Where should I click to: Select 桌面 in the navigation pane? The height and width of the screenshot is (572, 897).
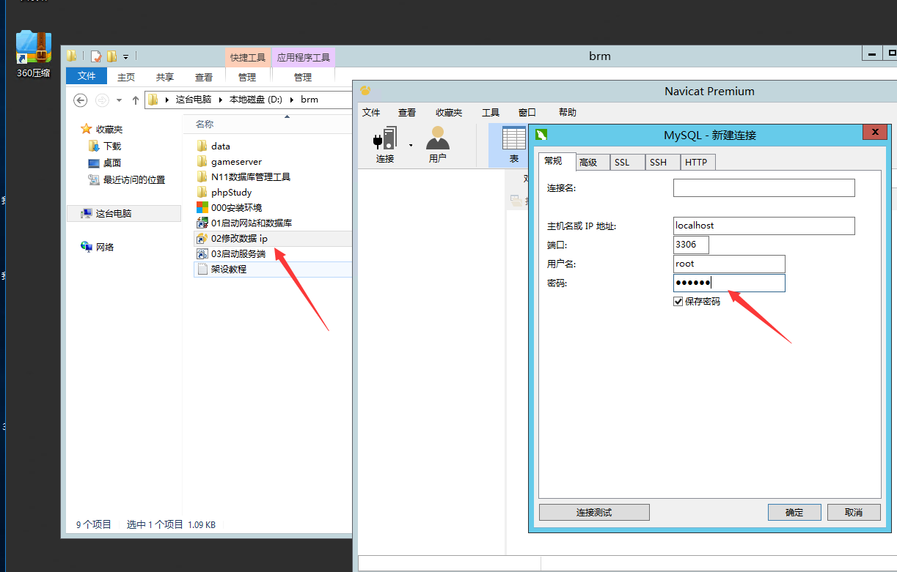pyautogui.click(x=105, y=163)
